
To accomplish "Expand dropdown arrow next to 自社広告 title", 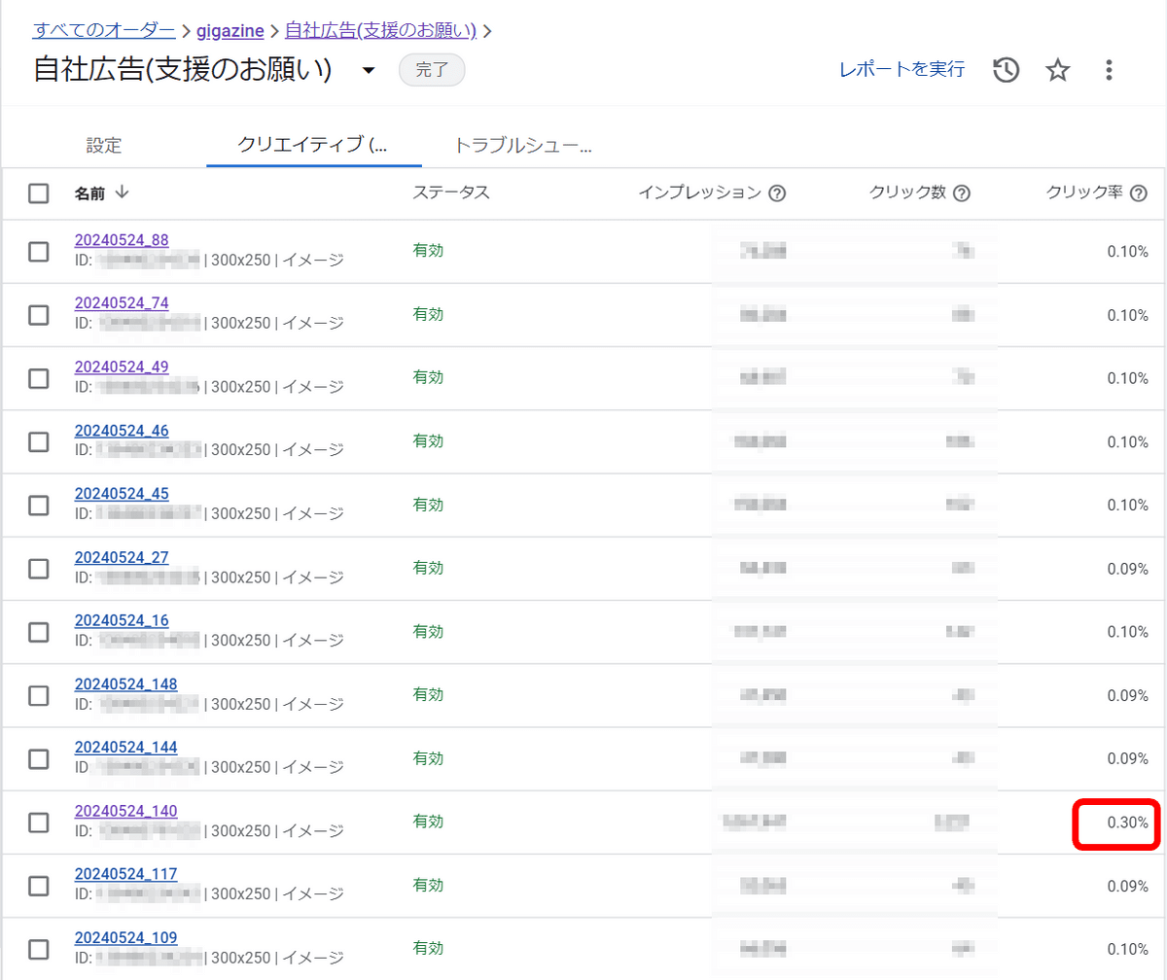I will pos(369,71).
